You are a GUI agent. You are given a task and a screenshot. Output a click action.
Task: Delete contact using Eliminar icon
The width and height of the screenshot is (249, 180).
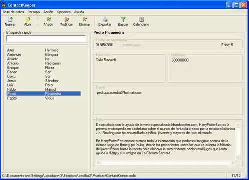click(x=84, y=21)
